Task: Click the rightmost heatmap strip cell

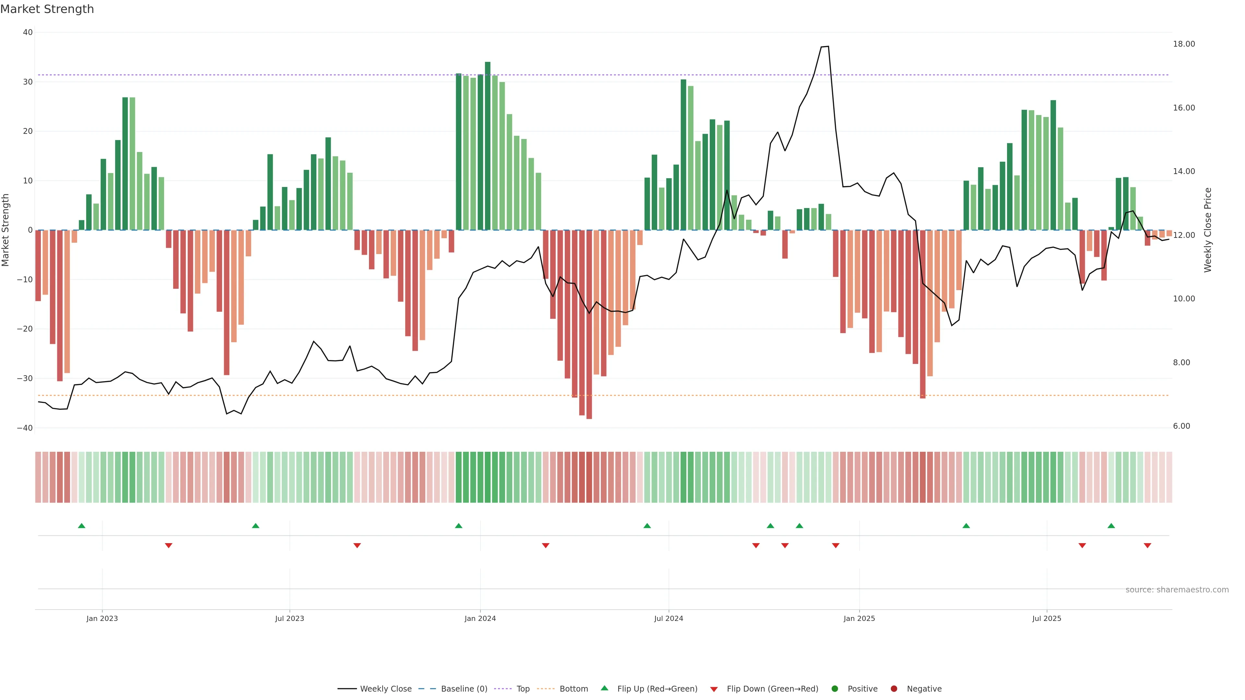Action: pos(1169,477)
